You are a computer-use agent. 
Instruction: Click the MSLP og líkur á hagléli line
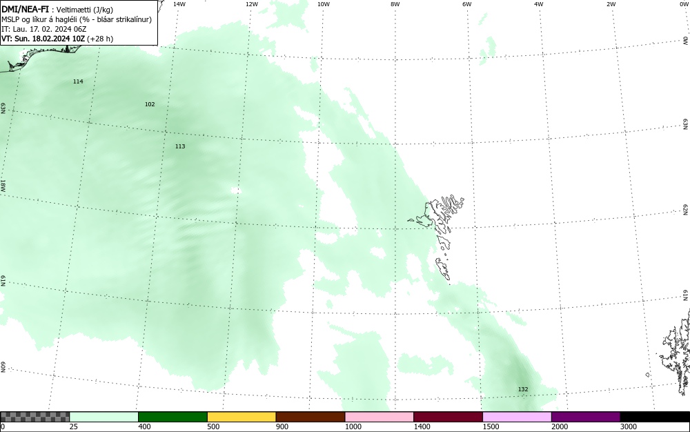(x=77, y=19)
